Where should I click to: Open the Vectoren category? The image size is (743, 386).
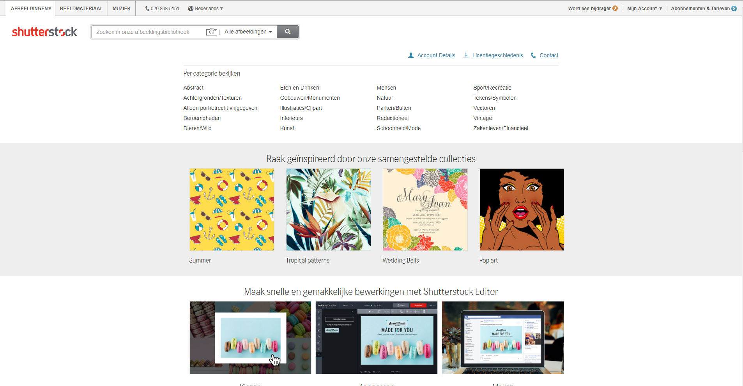click(484, 108)
